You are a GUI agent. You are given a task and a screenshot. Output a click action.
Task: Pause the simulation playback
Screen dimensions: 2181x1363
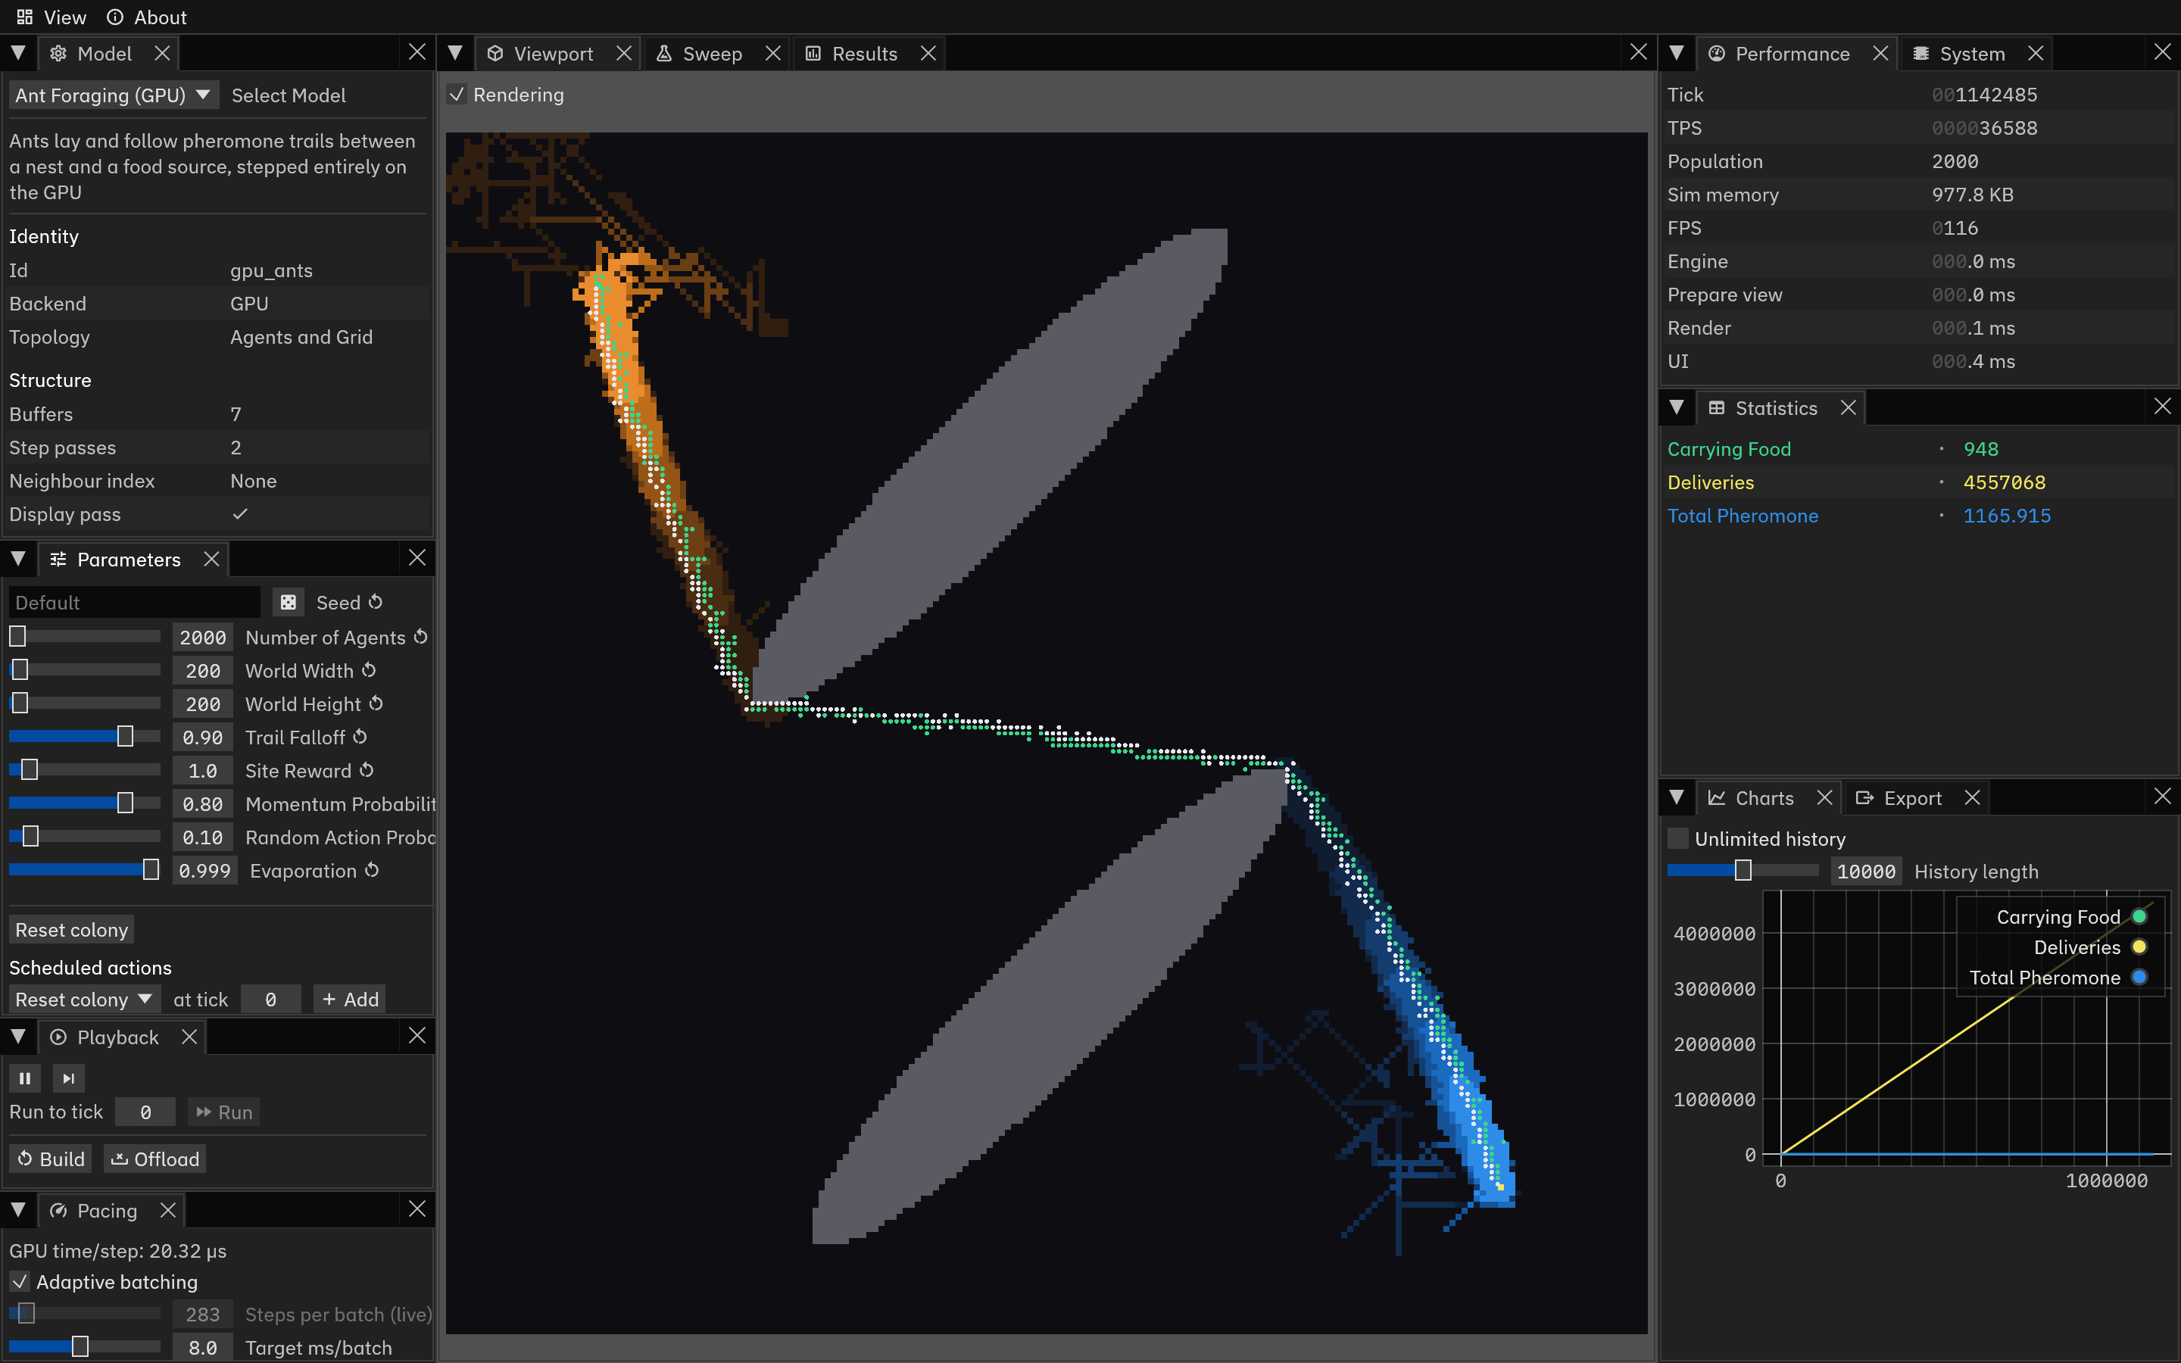click(25, 1078)
